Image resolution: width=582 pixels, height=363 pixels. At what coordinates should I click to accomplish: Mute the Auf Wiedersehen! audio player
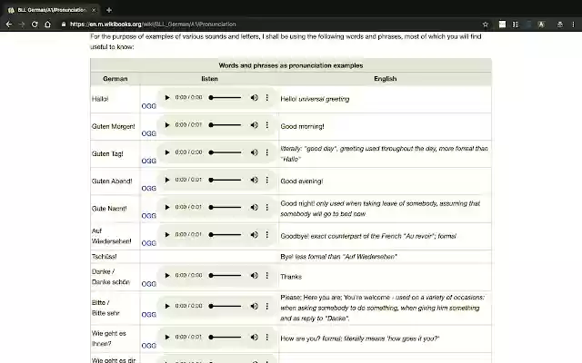(255, 234)
